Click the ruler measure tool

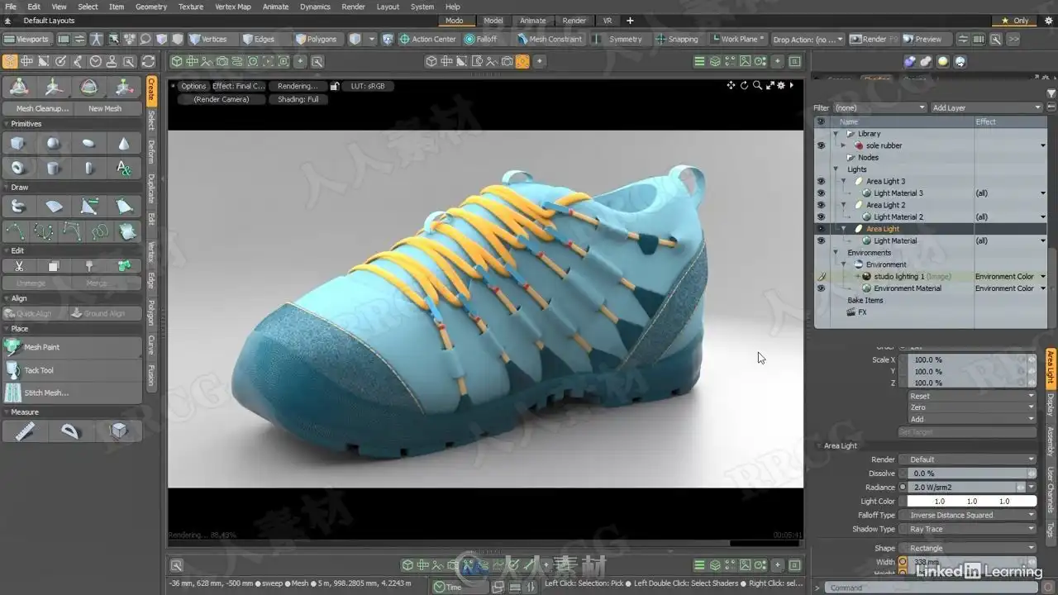coord(25,431)
